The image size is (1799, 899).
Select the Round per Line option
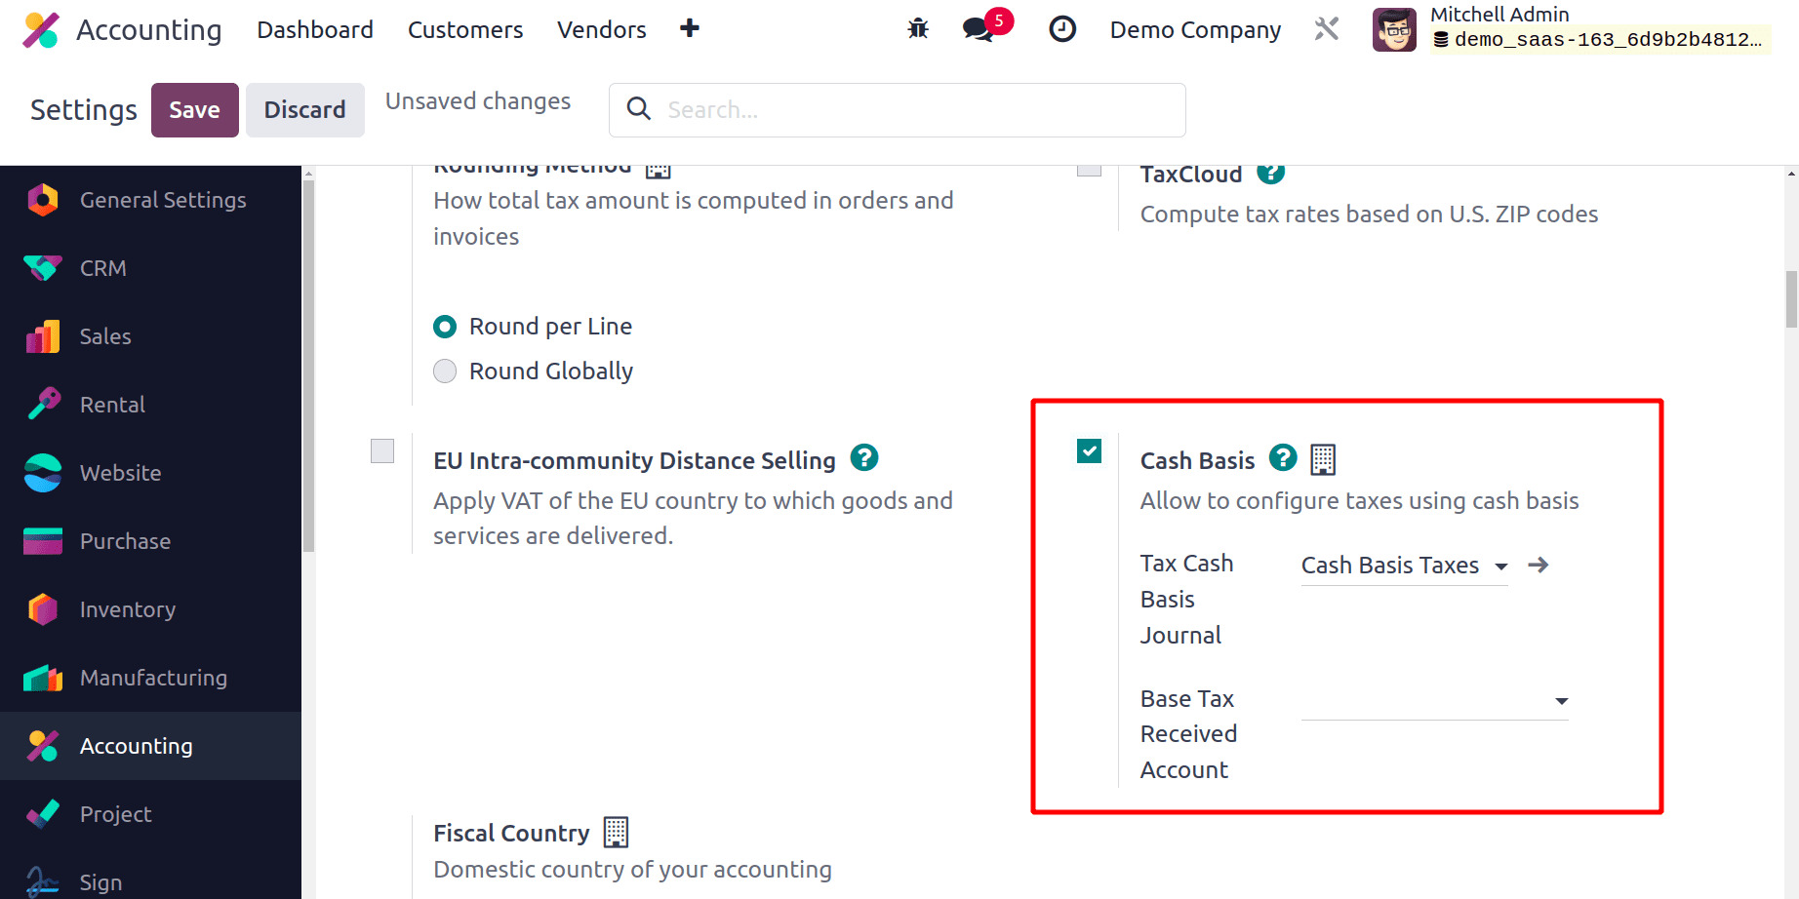coord(445,327)
